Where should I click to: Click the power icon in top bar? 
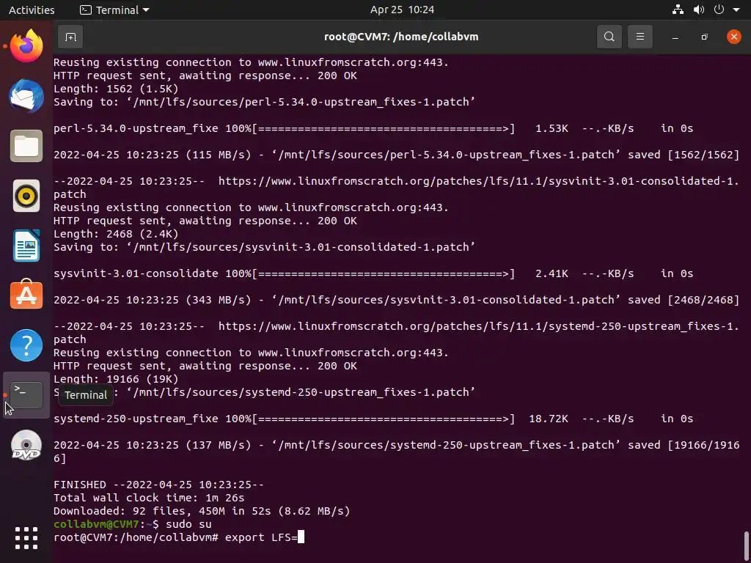tap(719, 10)
